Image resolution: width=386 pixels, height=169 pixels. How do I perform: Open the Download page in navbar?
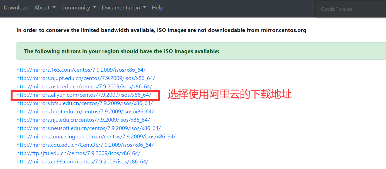pyautogui.click(x=16, y=8)
